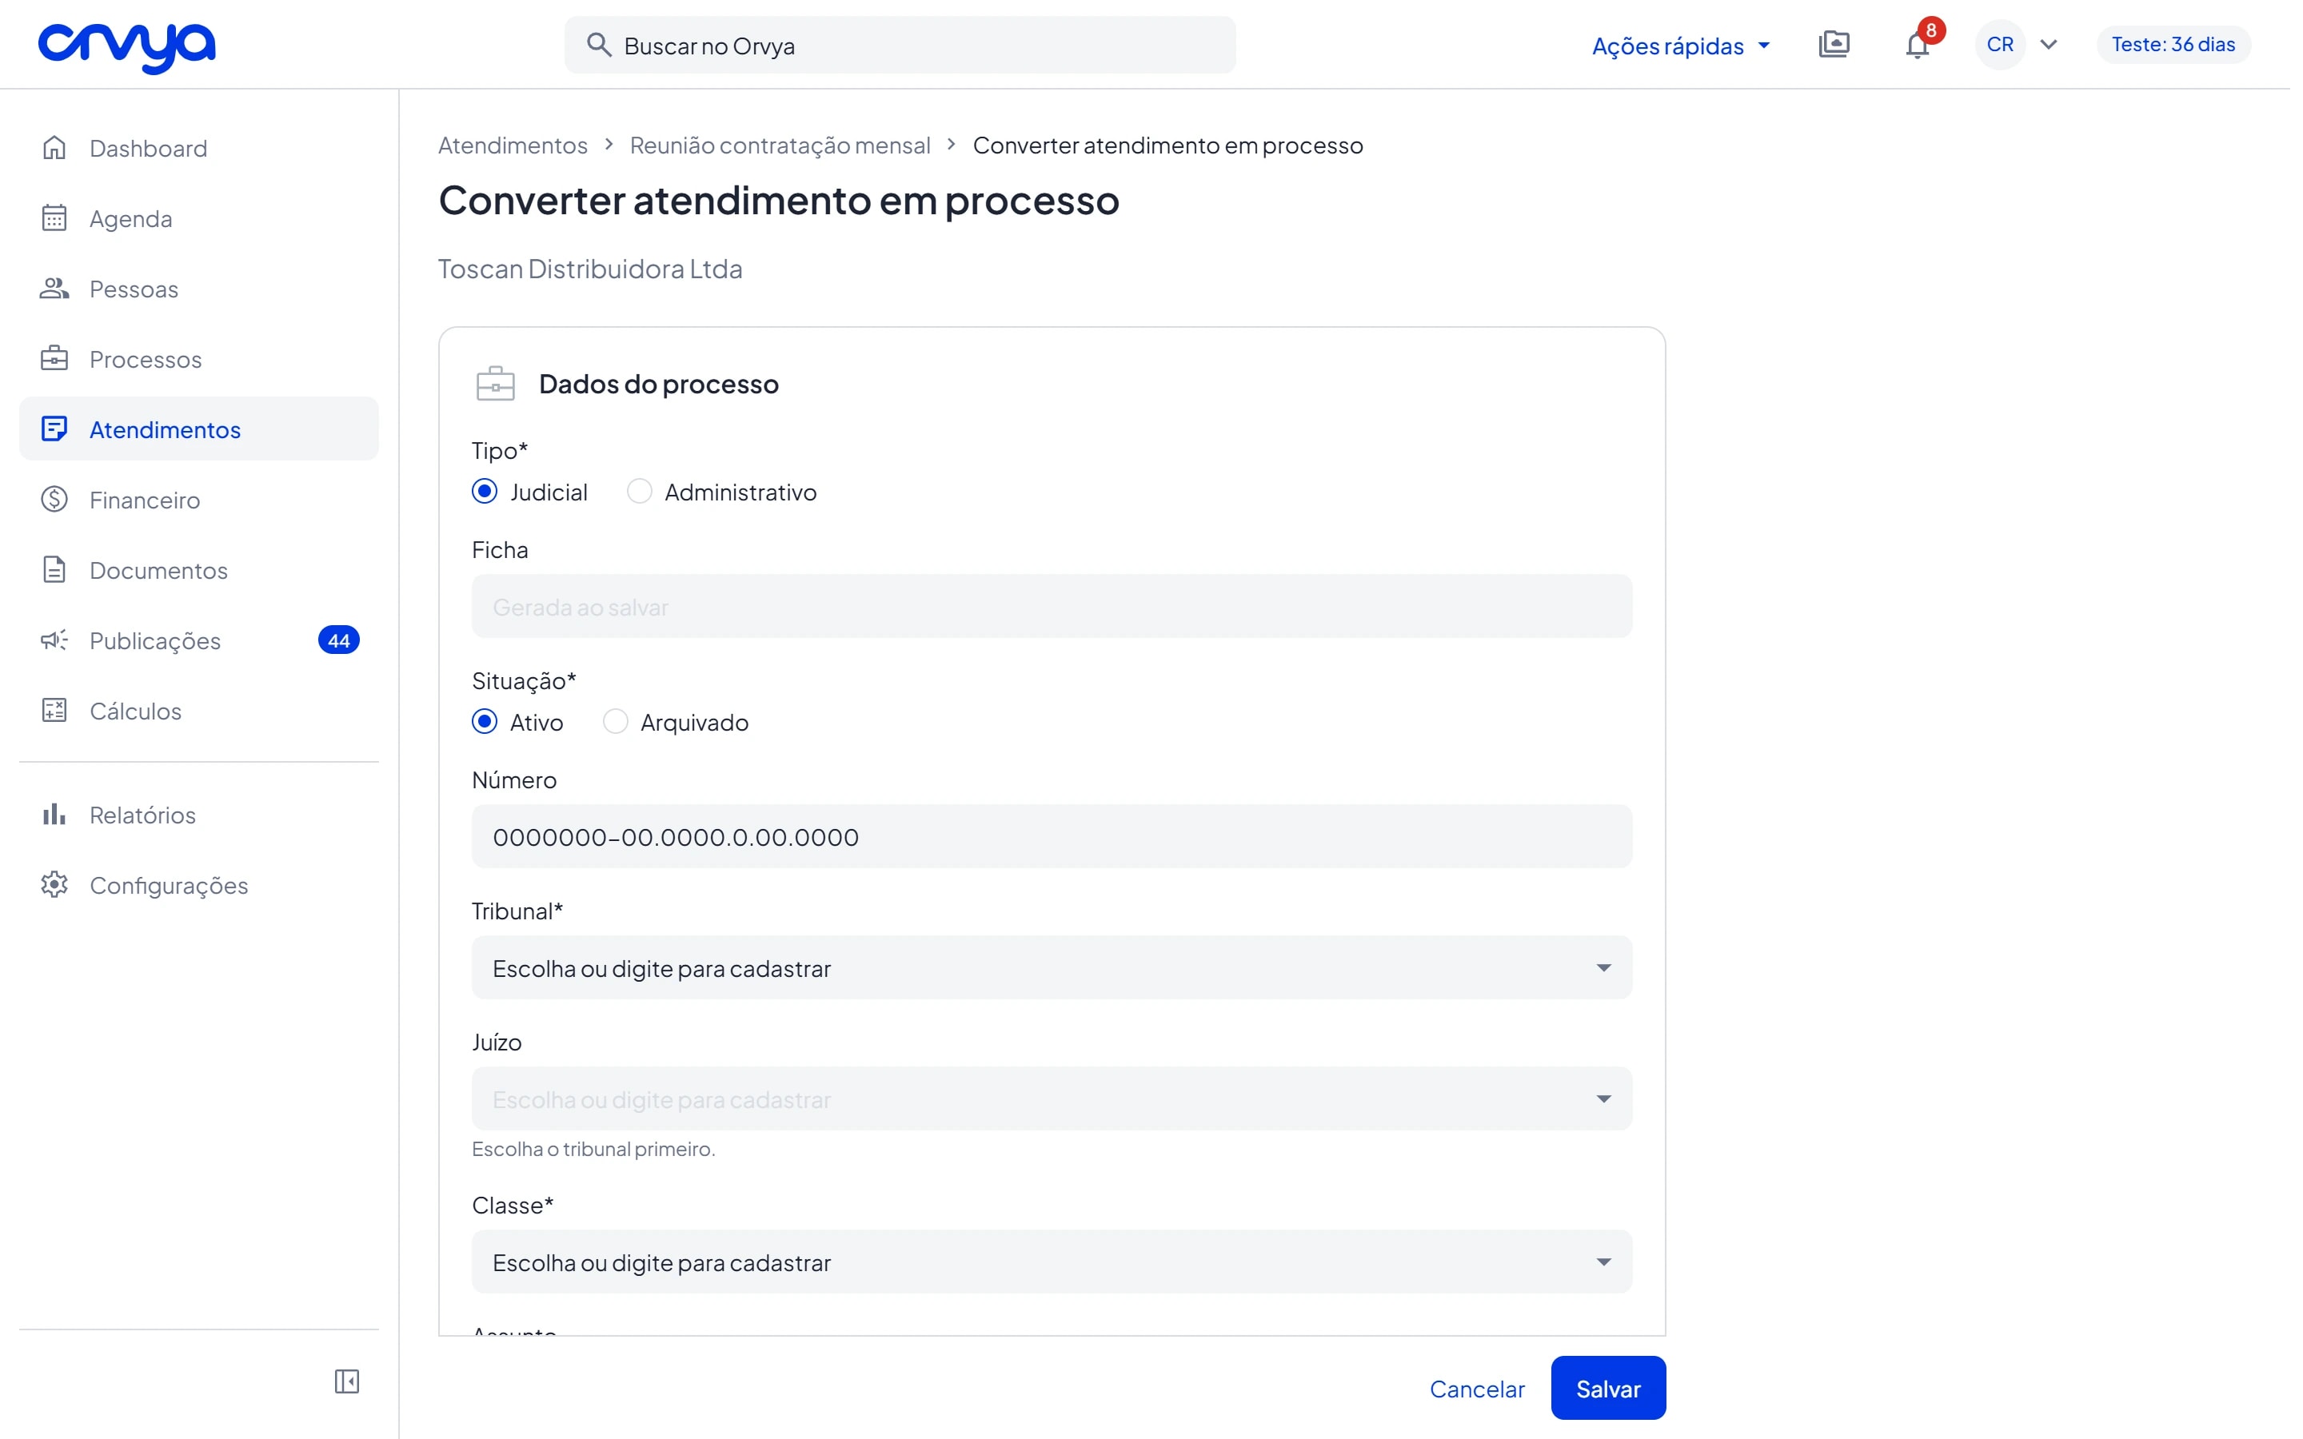Open Publicações menu item

click(199, 640)
